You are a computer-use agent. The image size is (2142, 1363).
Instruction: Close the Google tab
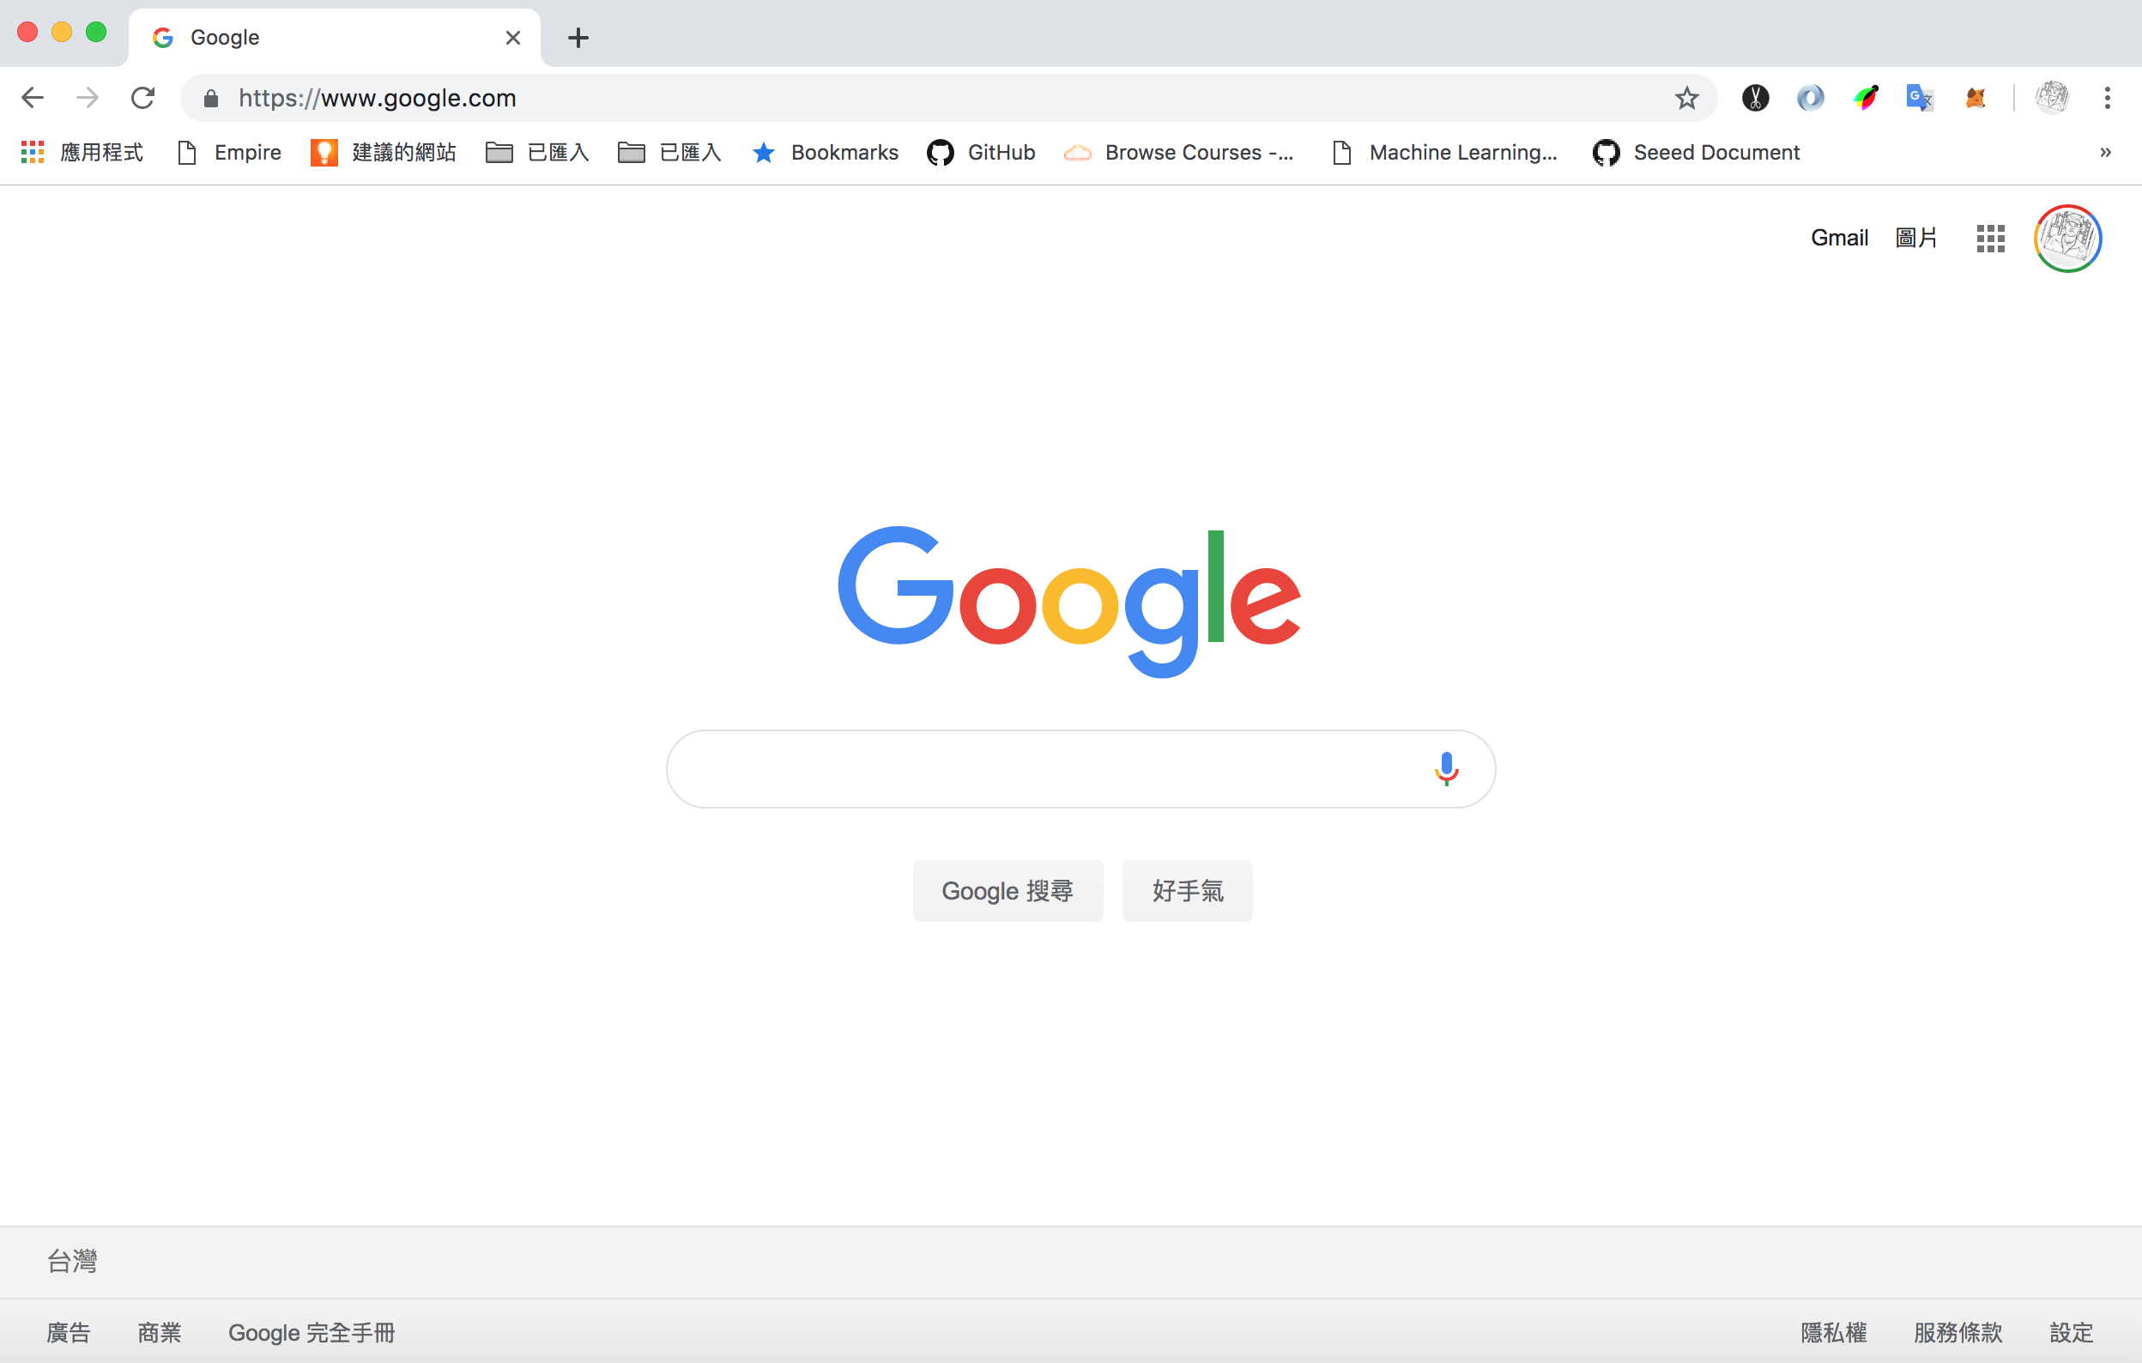(x=513, y=38)
